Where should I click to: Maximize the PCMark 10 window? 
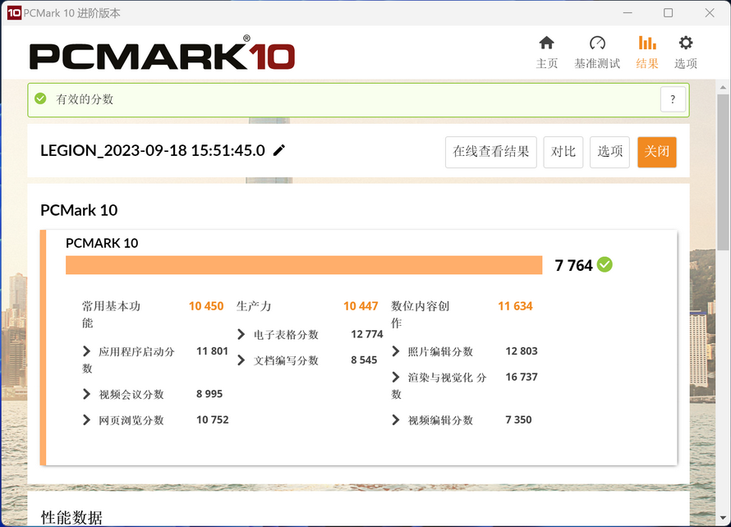tap(668, 13)
